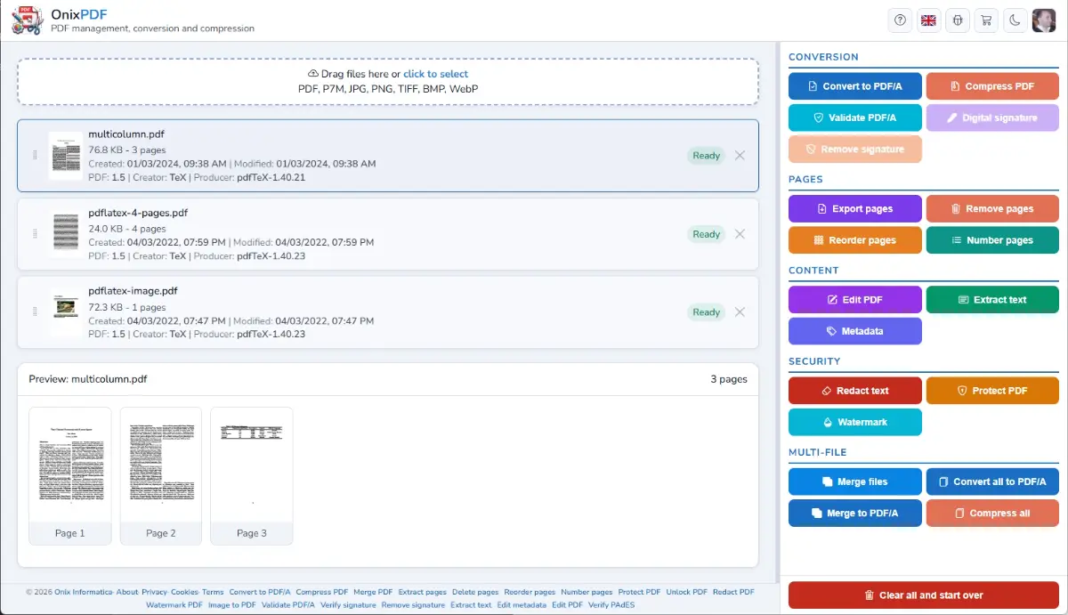Viewport: 1068px width, 615px height.
Task: Click the Remove pages button
Action: [x=992, y=209]
